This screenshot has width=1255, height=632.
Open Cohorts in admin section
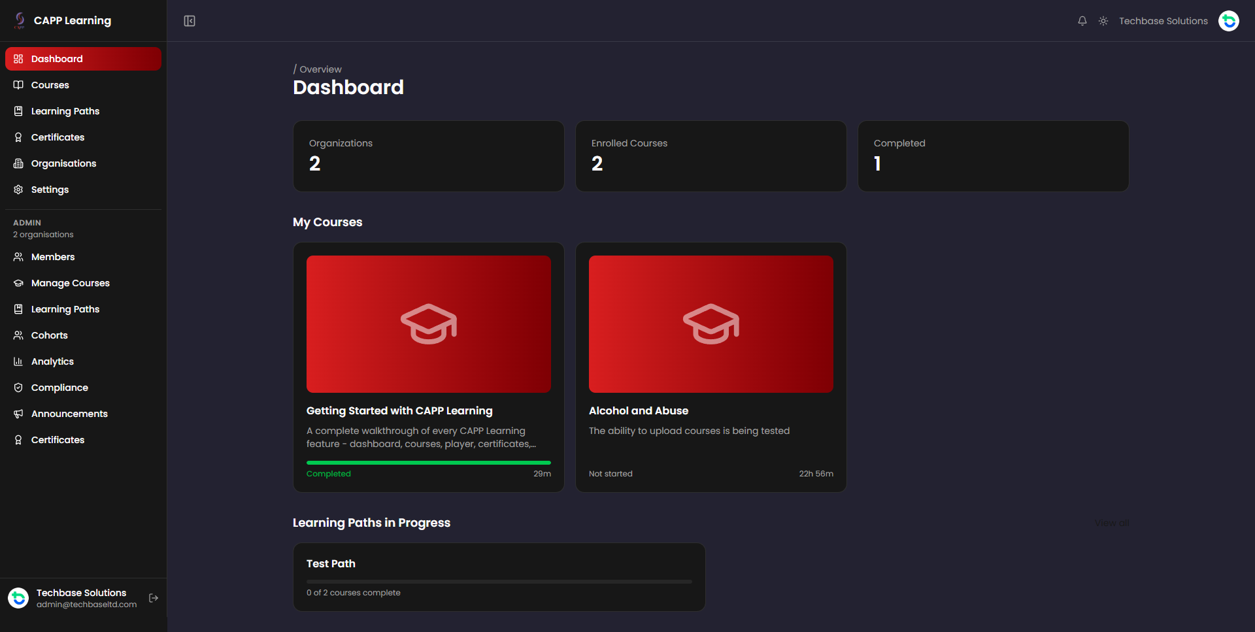(83, 335)
